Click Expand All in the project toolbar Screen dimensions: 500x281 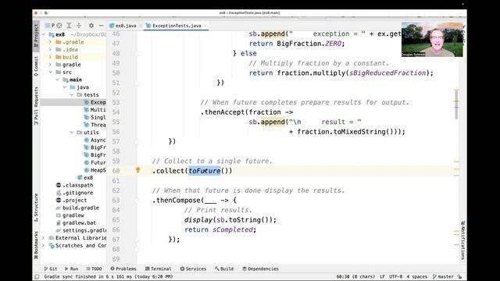click(69, 26)
